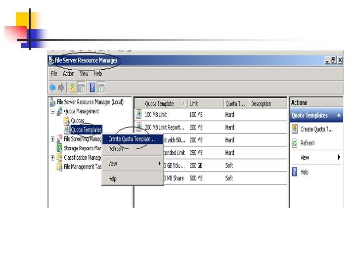
Task: Click View in the Actions pane
Action: click(x=305, y=157)
